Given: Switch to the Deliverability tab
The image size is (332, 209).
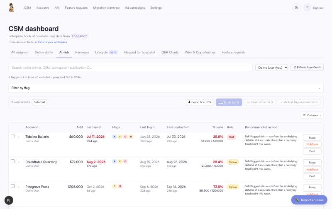Looking at the screenshot, I should pyautogui.click(x=44, y=53).
